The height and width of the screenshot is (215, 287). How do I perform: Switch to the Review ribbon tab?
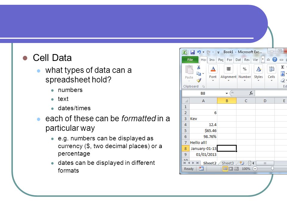pyautogui.click(x=247, y=60)
